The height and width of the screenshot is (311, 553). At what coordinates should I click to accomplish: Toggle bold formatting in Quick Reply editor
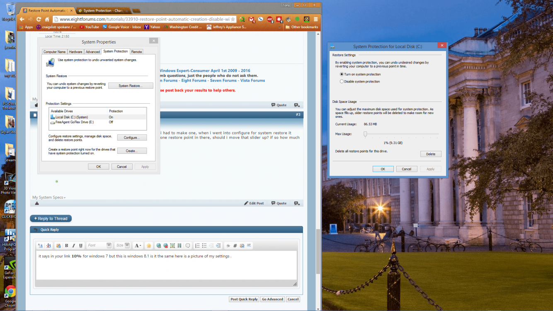pyautogui.click(x=67, y=245)
